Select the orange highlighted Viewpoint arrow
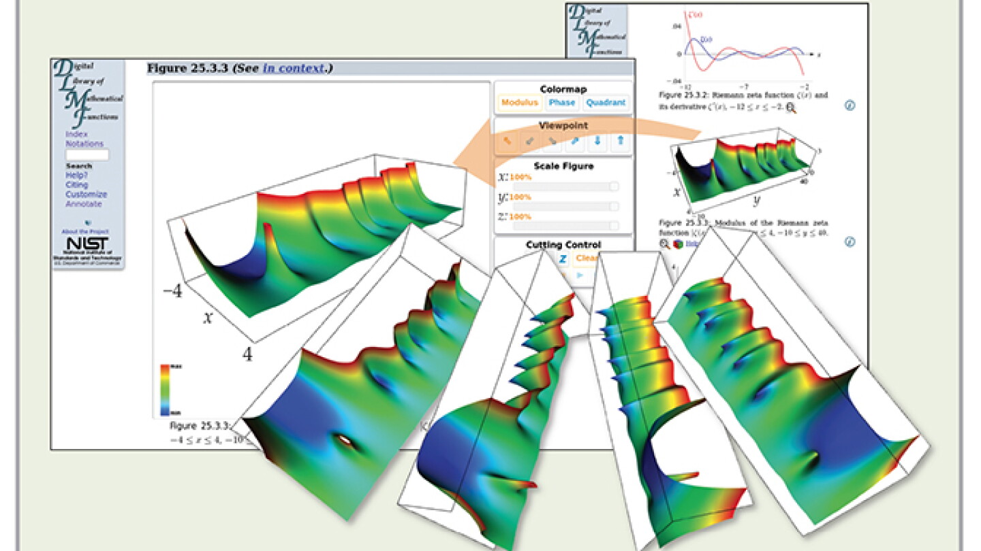981x551 pixels. pos(508,142)
